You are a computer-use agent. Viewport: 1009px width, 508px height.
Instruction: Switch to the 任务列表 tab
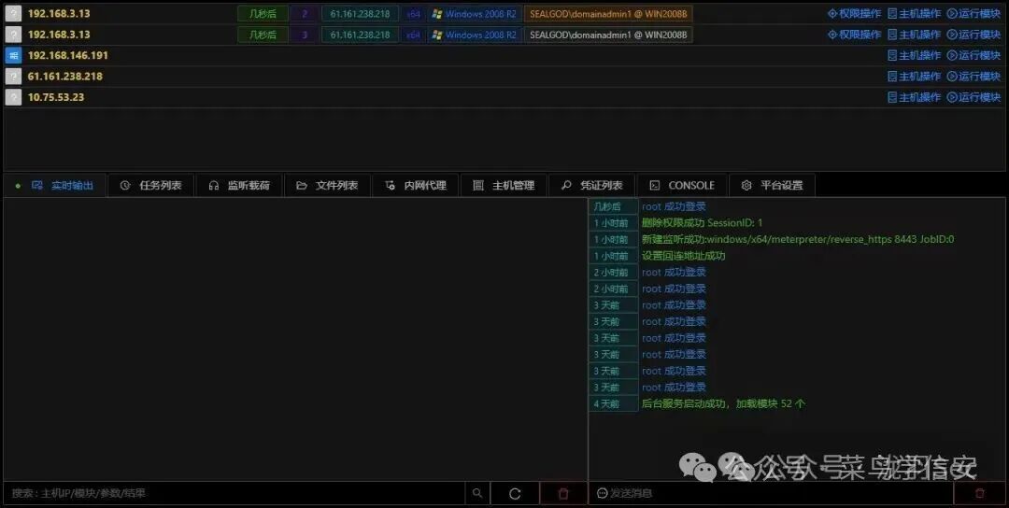pos(151,185)
